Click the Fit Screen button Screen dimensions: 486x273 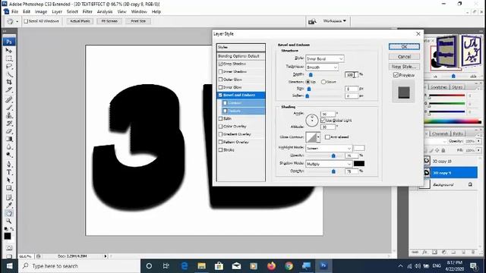pos(109,21)
